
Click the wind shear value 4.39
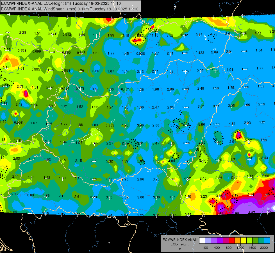click(125, 161)
